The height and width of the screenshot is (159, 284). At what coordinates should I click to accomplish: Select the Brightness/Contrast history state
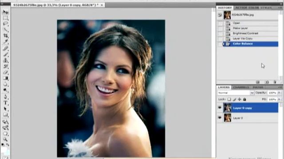[250, 34]
